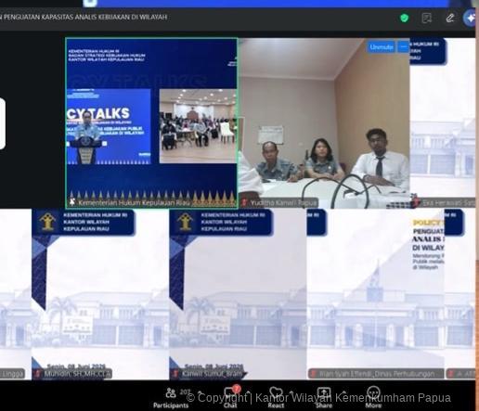The height and width of the screenshot is (411, 479).
Task: Click the green encryption shield icon
Action: point(404,18)
